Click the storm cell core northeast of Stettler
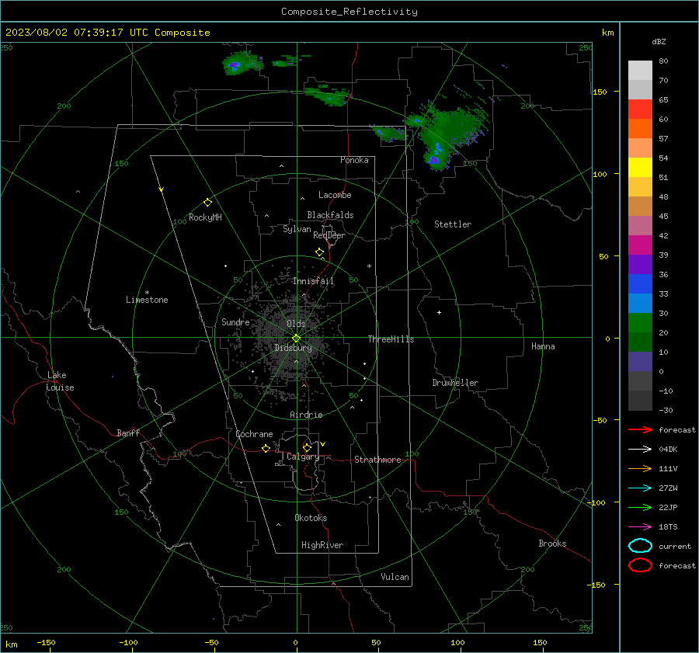Screen dimensions: 699x653 pyautogui.click(x=433, y=160)
